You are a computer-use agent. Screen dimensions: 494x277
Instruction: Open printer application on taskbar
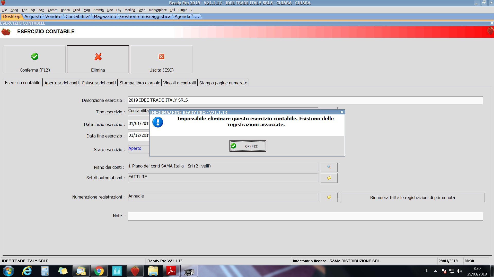(189, 271)
